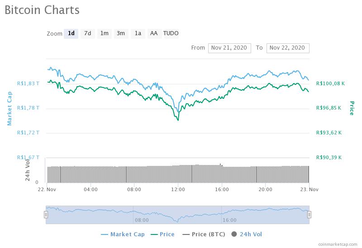Viewport: 362px width, 248px height.
Task: Click the R$1,83 T market cap label
Action: [28, 83]
